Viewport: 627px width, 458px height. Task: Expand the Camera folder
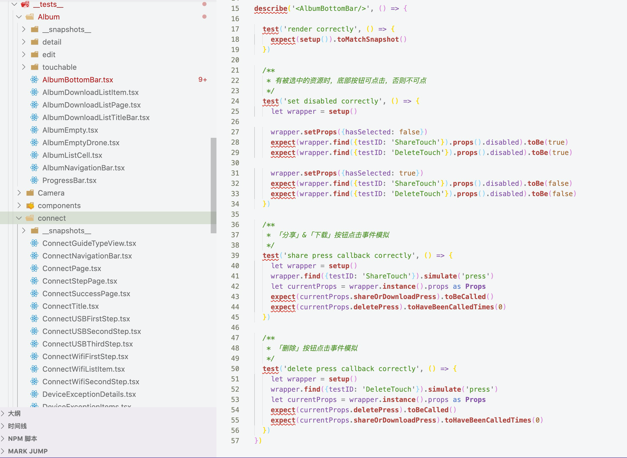pos(19,193)
